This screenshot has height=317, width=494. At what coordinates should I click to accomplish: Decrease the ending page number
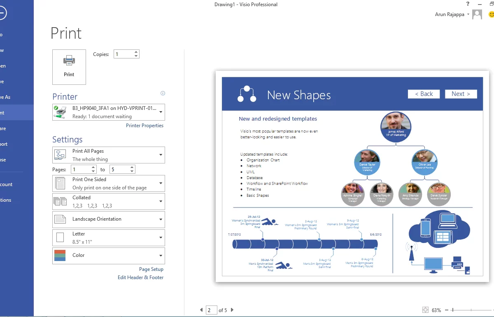point(132,171)
